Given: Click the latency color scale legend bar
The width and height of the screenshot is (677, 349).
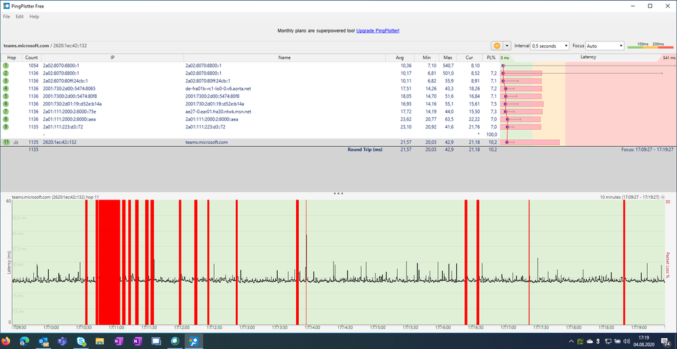Looking at the screenshot, I should [651, 47].
